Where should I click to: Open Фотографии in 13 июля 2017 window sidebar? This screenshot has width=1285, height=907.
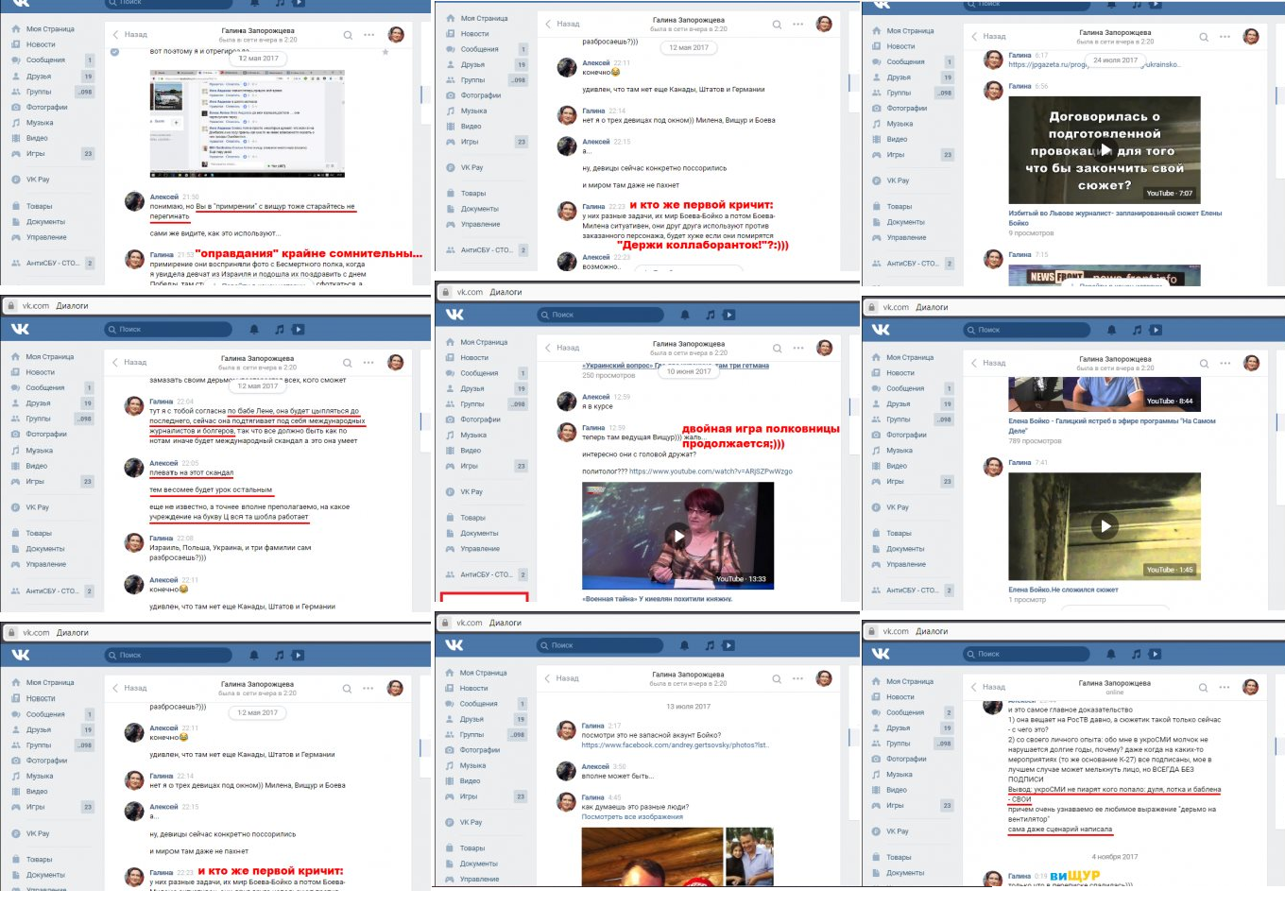pos(479,750)
